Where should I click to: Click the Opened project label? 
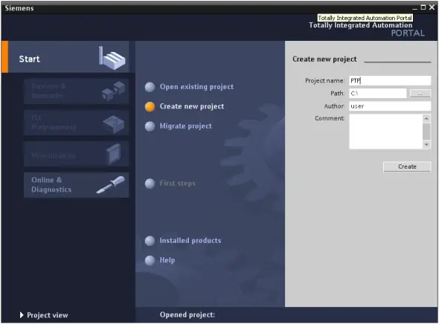coord(188,315)
